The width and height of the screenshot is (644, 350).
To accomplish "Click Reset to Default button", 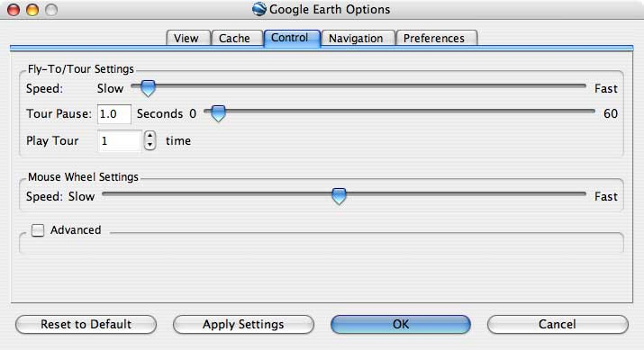I will [x=86, y=324].
